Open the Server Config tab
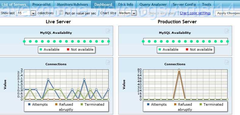Screen dimensions: 240x115 tap(184, 5)
